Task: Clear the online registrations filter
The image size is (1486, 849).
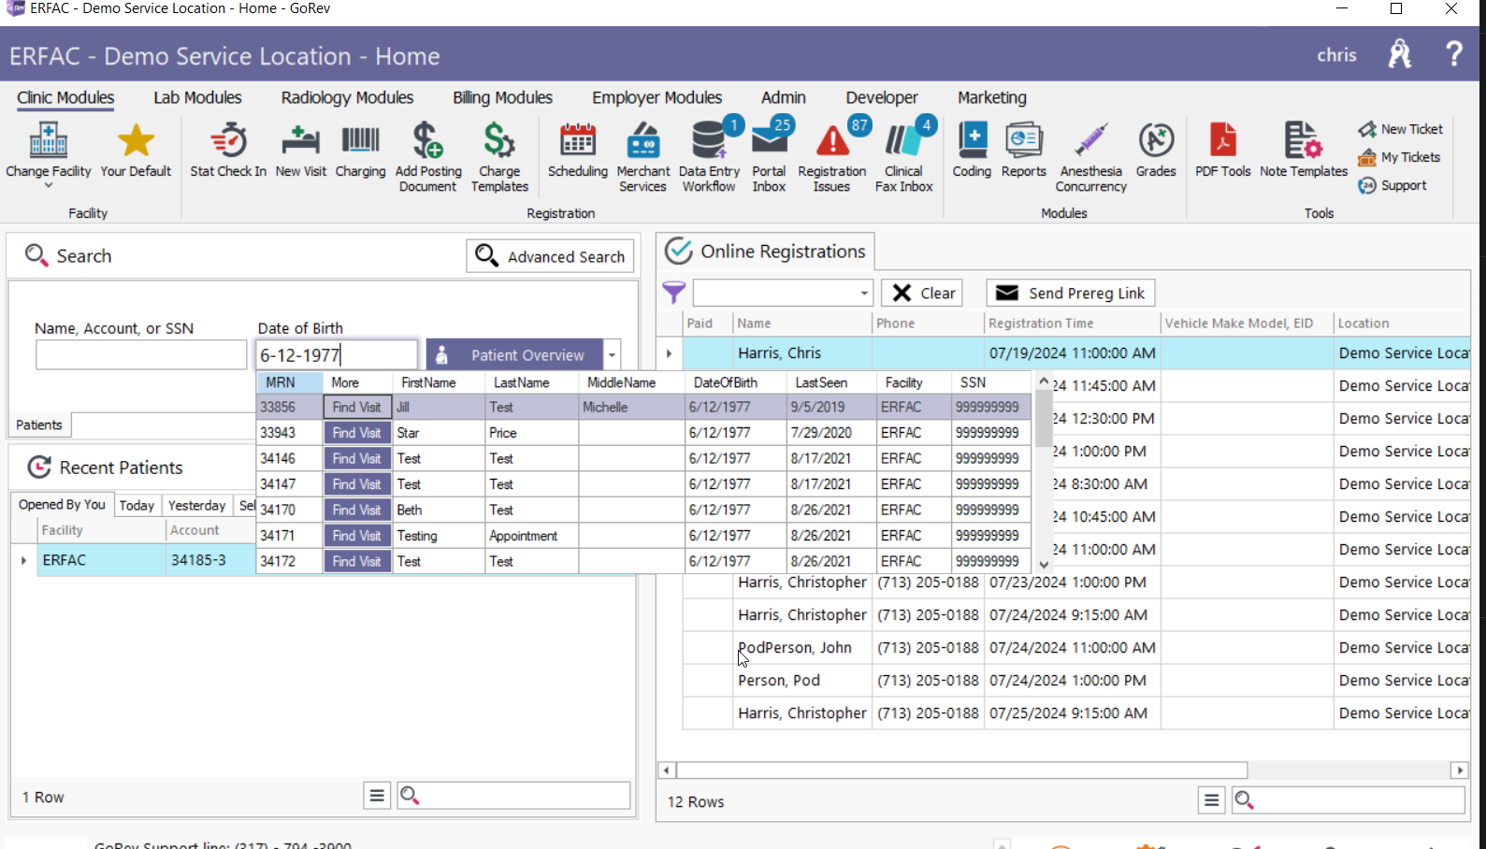Action: 923,293
